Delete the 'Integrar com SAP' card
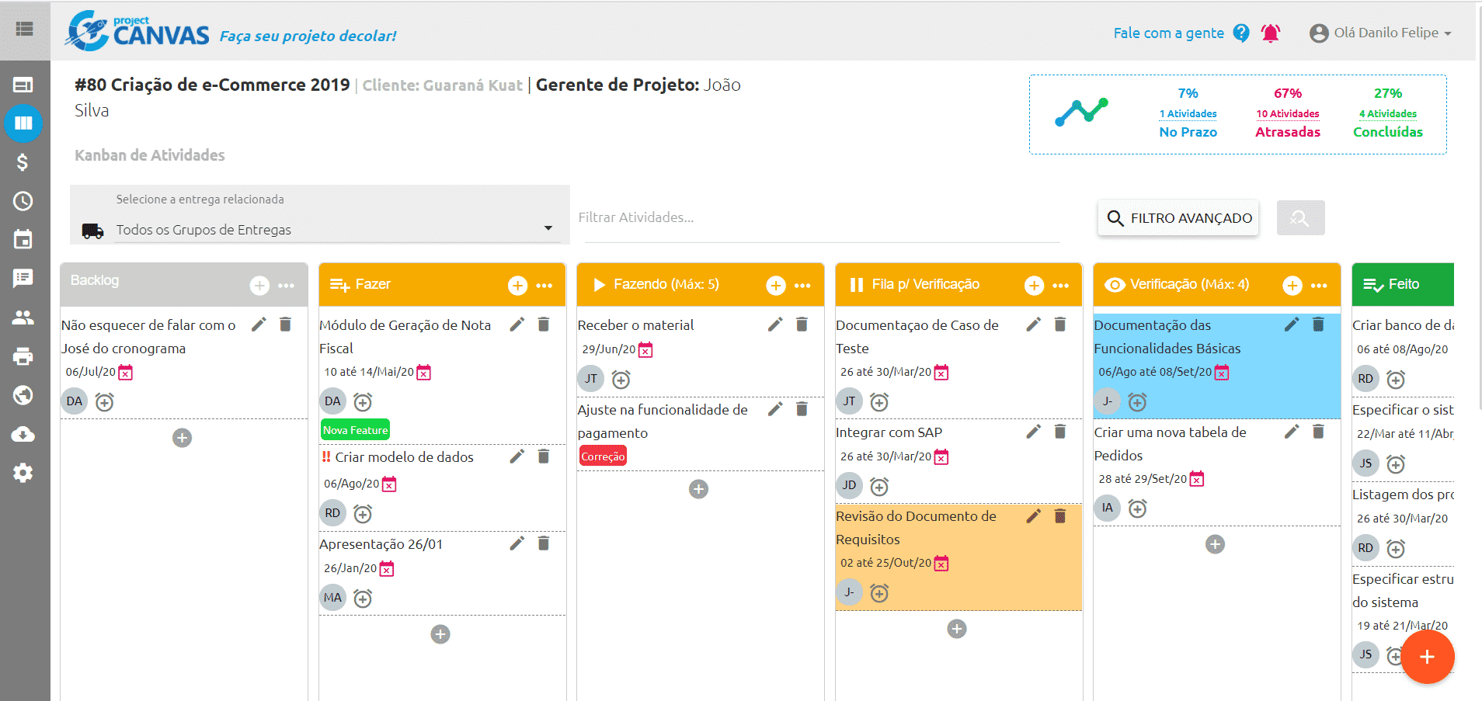The image size is (1482, 701). pyautogui.click(x=1060, y=432)
